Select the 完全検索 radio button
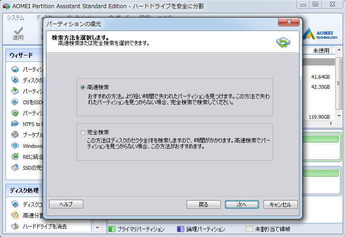The height and width of the screenshot is (237, 345). pos(83,132)
